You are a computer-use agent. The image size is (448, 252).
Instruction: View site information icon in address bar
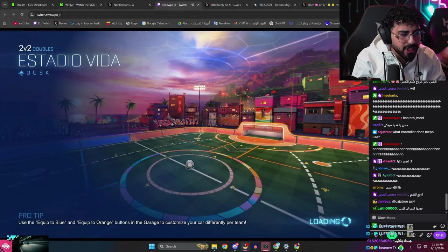(x=32, y=15)
